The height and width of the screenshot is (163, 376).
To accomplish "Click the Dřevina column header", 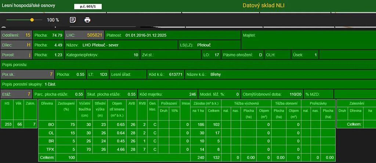I will click(x=47, y=104).
